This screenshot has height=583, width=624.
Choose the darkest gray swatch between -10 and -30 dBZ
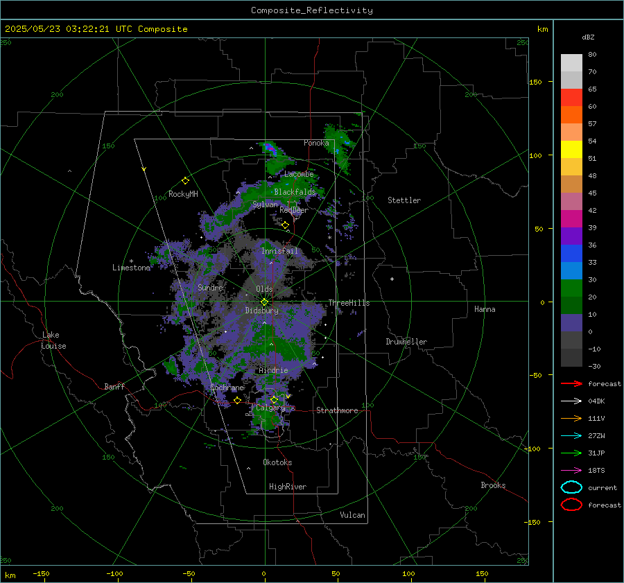tap(571, 358)
